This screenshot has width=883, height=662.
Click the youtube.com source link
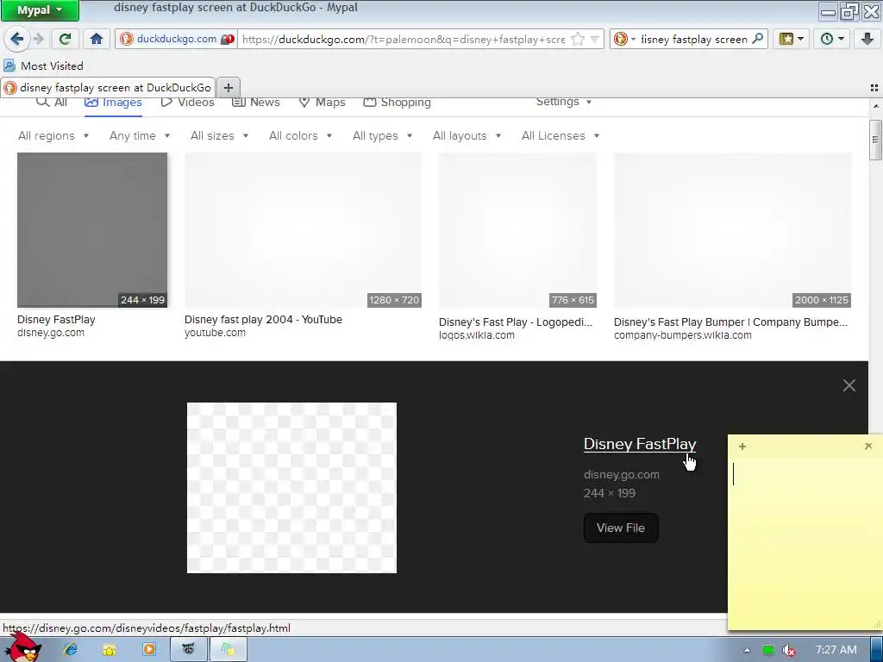pyautogui.click(x=215, y=333)
